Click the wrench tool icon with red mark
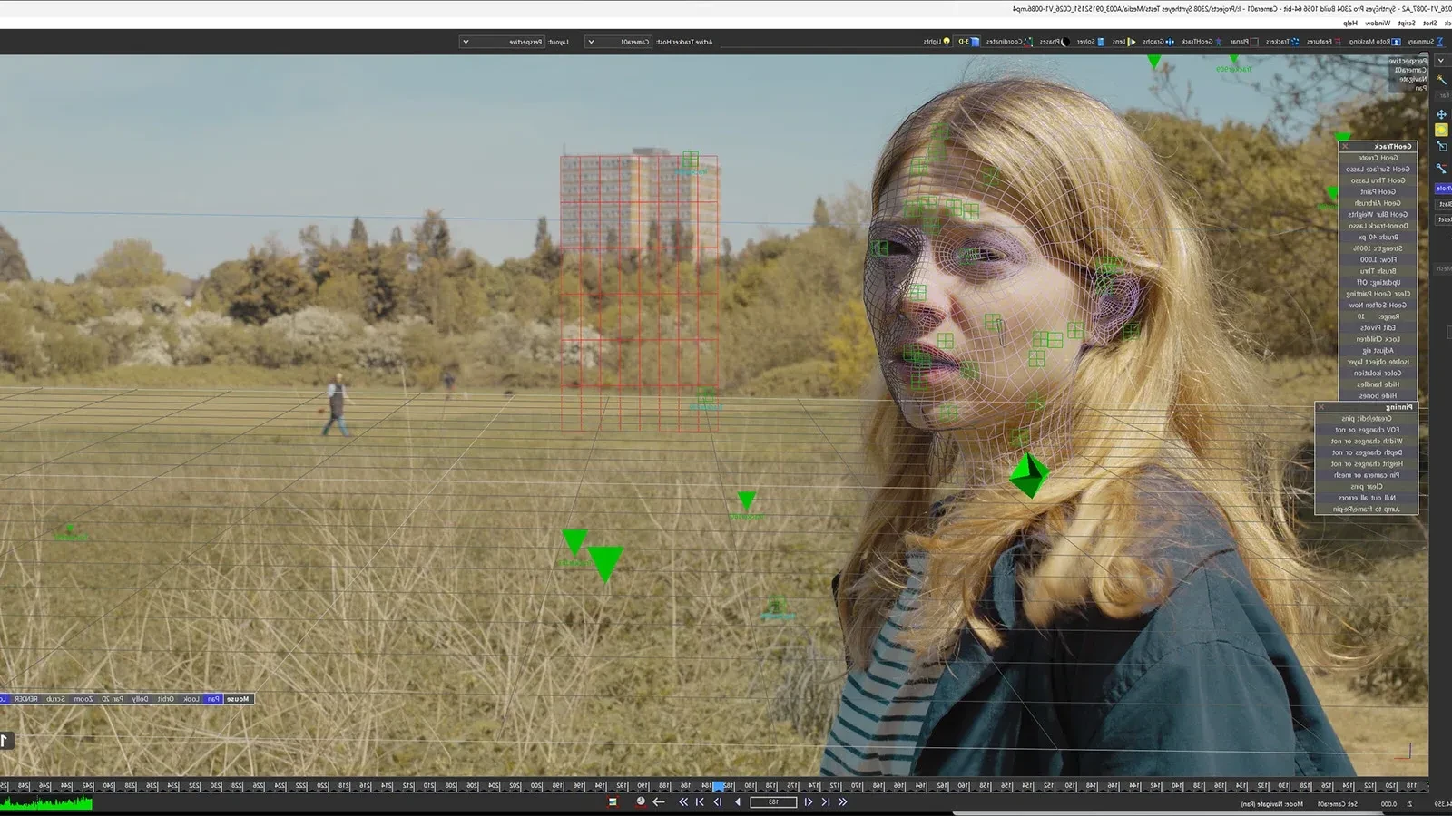The image size is (1452, 816). [1441, 168]
